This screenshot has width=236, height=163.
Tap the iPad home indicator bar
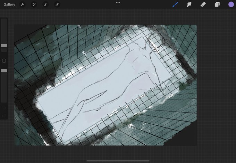pos(118,161)
